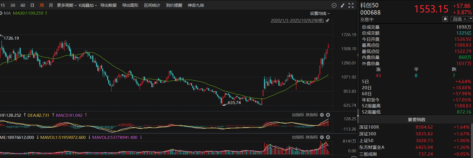Click the 1553.15 current price

coord(431,9)
